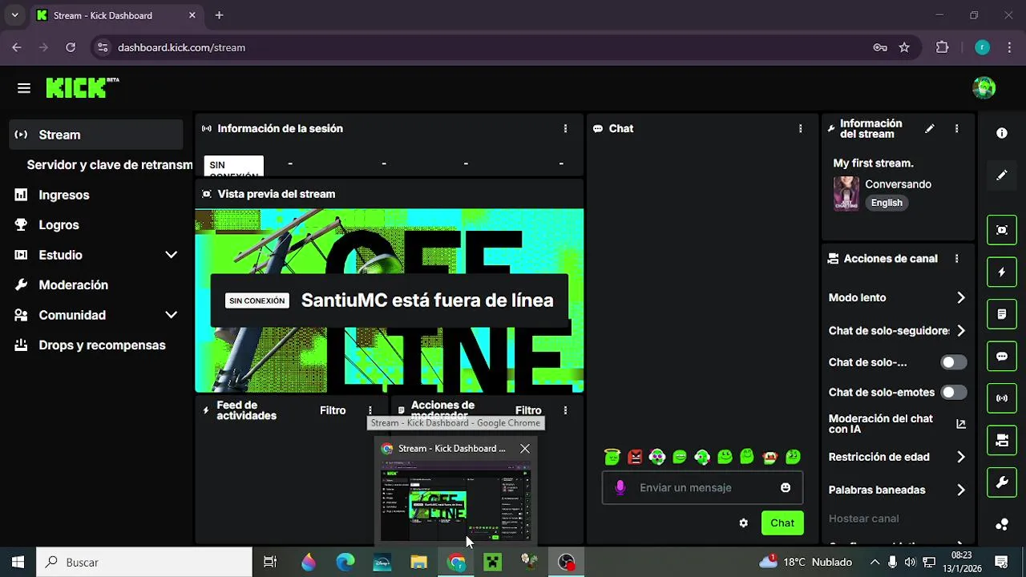Image resolution: width=1026 pixels, height=577 pixels.
Task: Open a new Chrome tab
Action: pyautogui.click(x=219, y=15)
